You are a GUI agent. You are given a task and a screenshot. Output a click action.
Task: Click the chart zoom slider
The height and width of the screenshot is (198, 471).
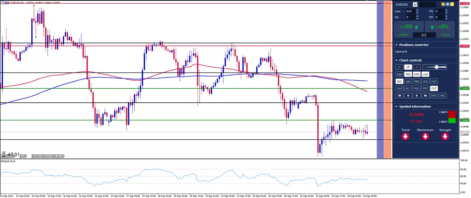[435, 67]
